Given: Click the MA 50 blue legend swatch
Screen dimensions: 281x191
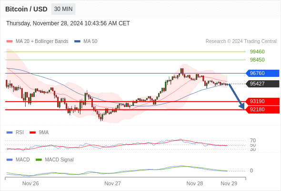Looking at the screenshot, I should coord(77,42).
